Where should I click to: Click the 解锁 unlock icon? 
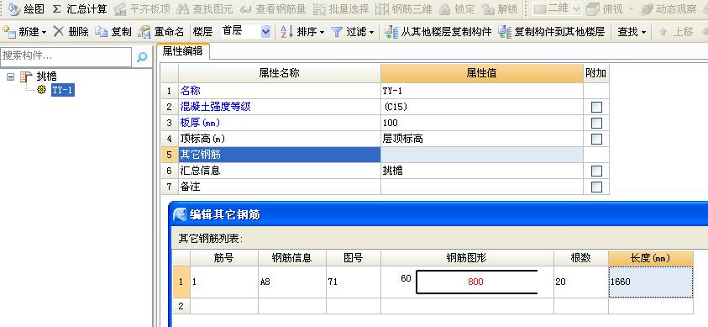click(x=488, y=9)
